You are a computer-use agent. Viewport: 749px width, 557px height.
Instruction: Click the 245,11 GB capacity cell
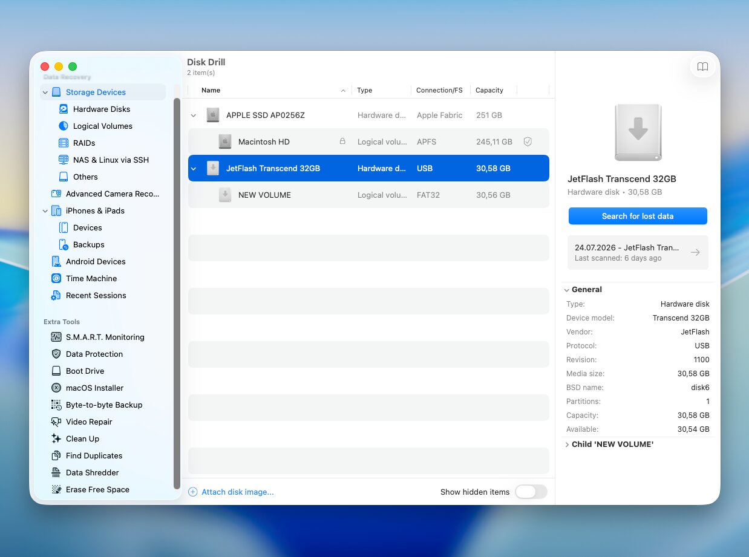tap(494, 142)
